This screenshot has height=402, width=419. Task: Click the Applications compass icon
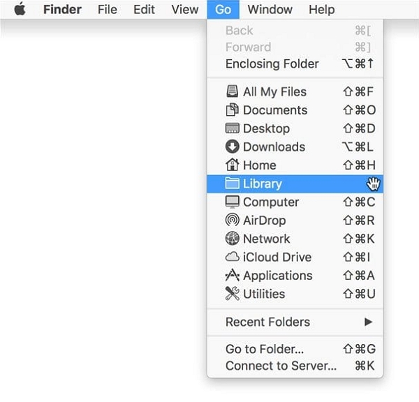pyautogui.click(x=232, y=275)
